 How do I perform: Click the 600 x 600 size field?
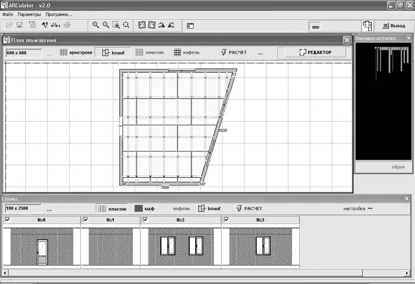pyautogui.click(x=24, y=53)
